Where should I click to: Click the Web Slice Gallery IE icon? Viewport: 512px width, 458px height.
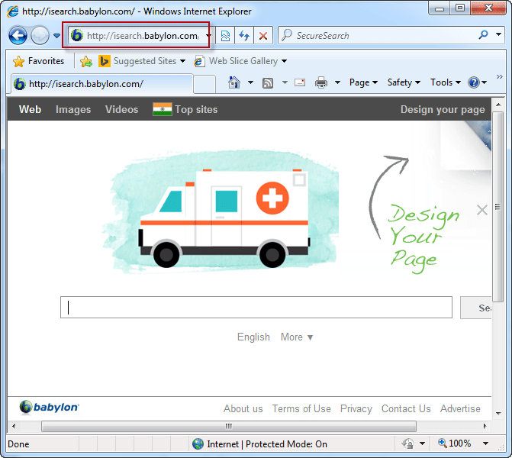click(199, 61)
